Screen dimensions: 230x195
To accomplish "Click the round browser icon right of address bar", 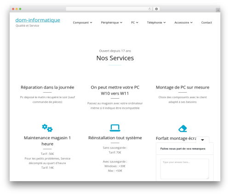I will (x=156, y=9).
